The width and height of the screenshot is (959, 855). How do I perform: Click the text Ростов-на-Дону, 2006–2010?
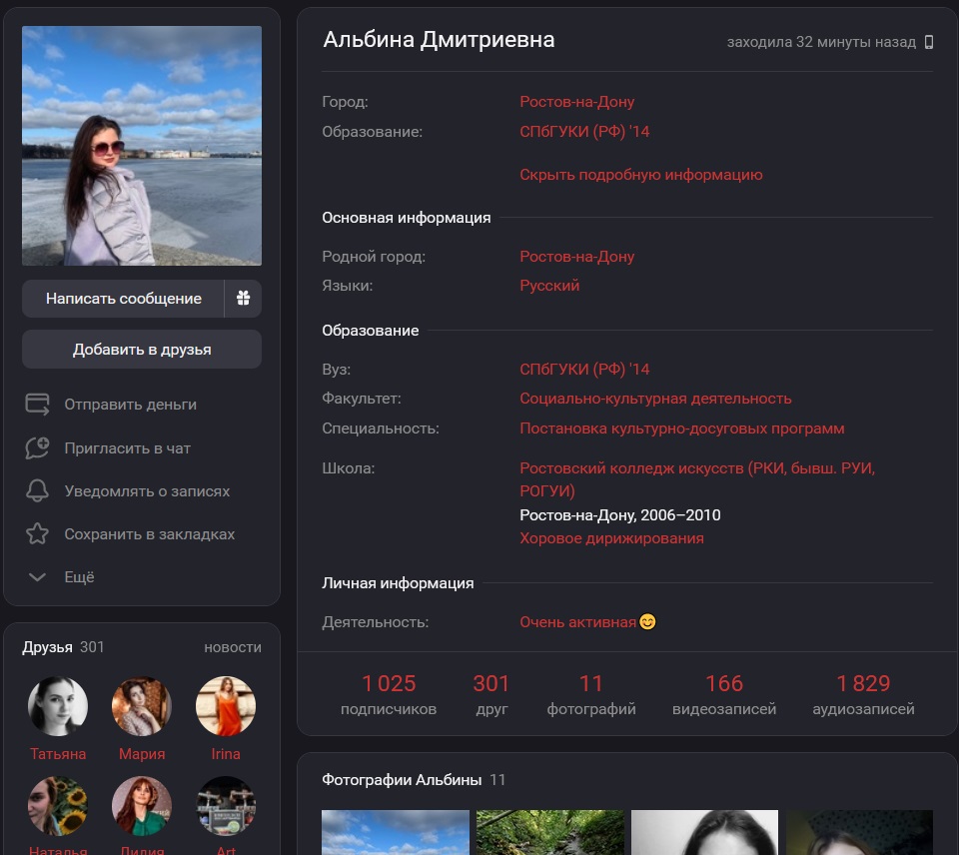pos(620,515)
